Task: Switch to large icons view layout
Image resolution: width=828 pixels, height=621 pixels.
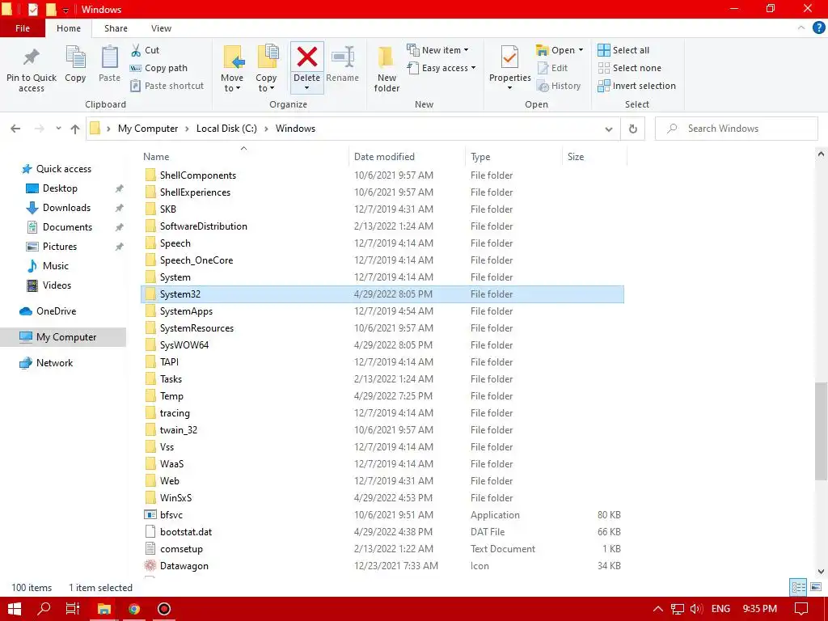Action: click(x=816, y=587)
